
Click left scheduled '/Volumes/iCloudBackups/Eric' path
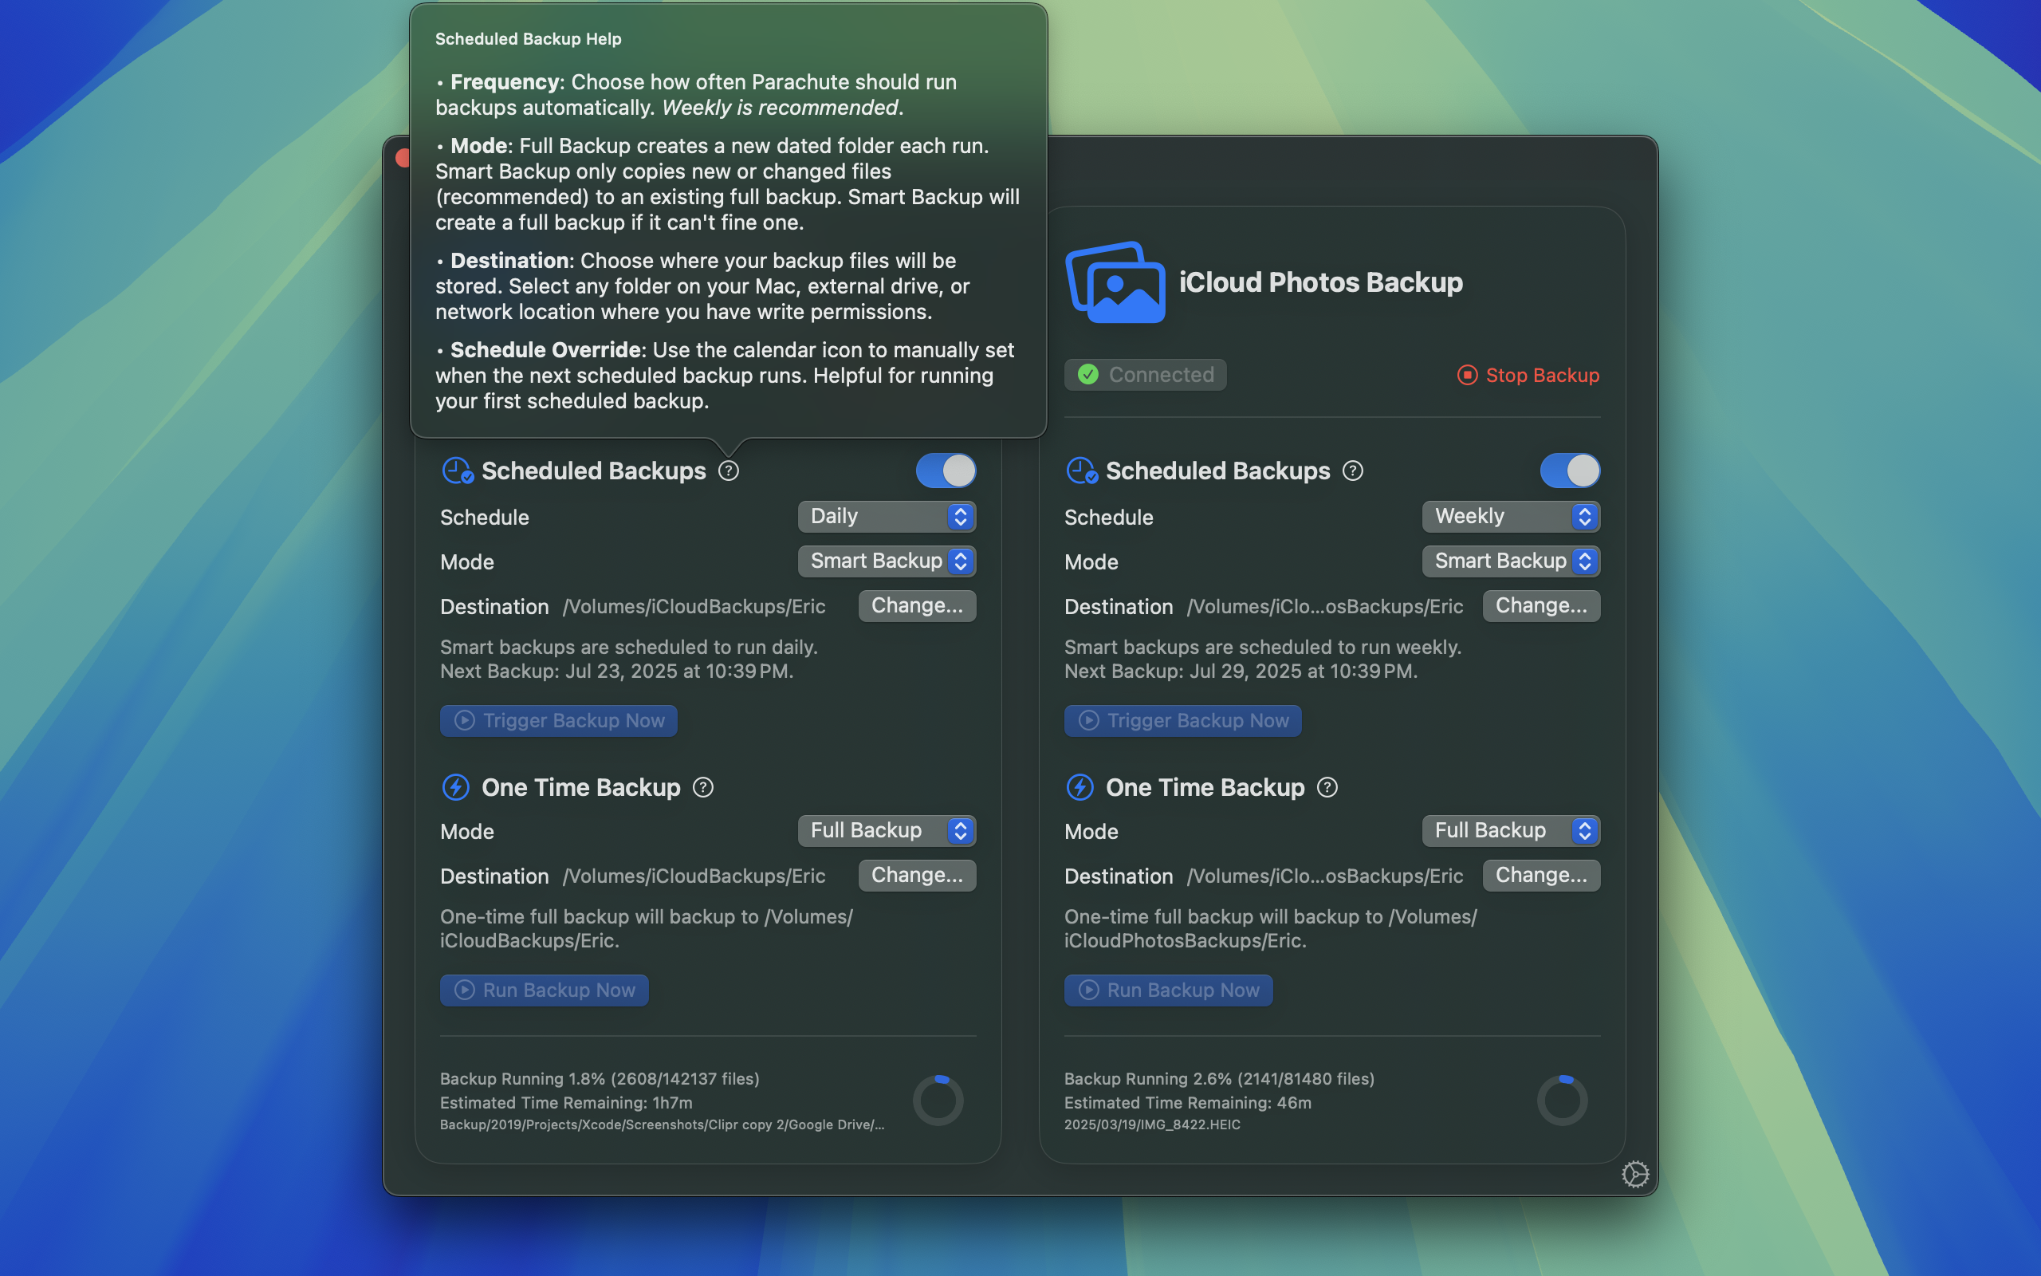[694, 606]
